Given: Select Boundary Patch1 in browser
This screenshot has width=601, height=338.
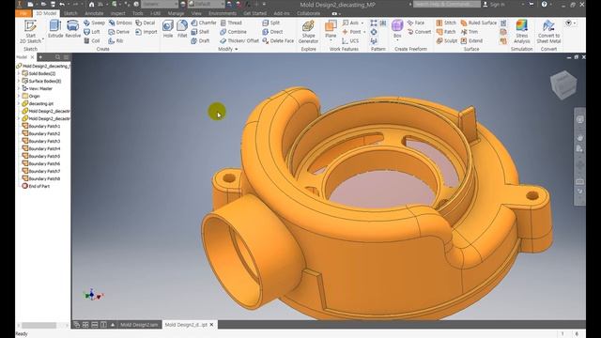Looking at the screenshot, I should click(x=41, y=126).
